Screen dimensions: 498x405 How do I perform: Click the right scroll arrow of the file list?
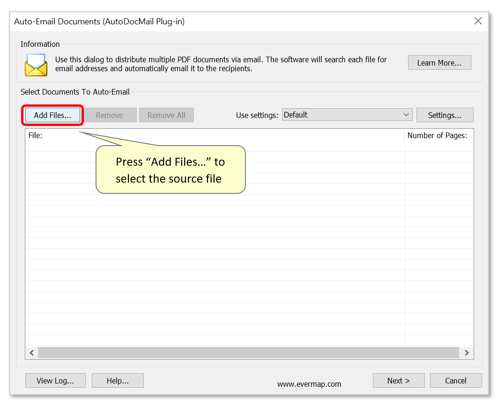coord(467,353)
